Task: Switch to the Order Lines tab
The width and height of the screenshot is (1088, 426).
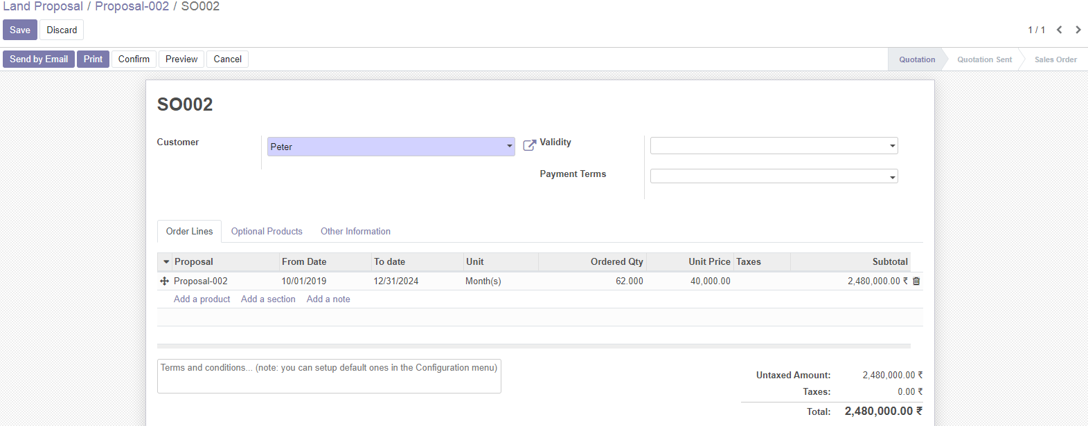Action: pos(189,231)
